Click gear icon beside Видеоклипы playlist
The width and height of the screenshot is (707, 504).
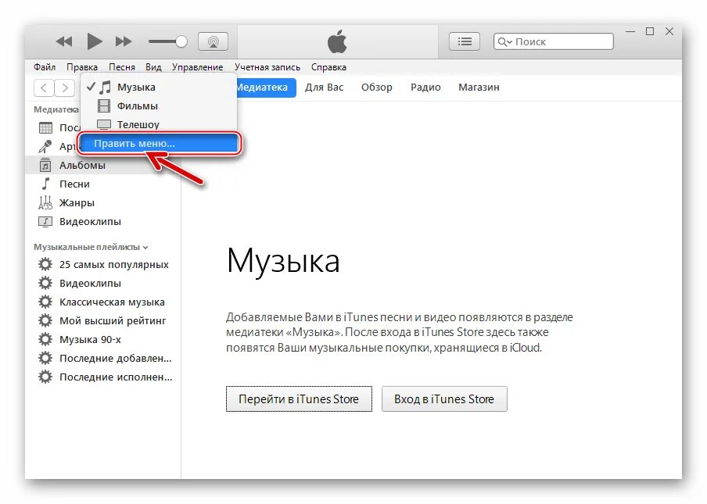click(45, 284)
